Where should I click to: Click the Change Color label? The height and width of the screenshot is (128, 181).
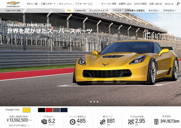[x=12, y=110]
